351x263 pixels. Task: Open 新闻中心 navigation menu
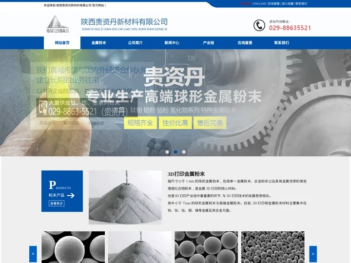[x=172, y=43]
